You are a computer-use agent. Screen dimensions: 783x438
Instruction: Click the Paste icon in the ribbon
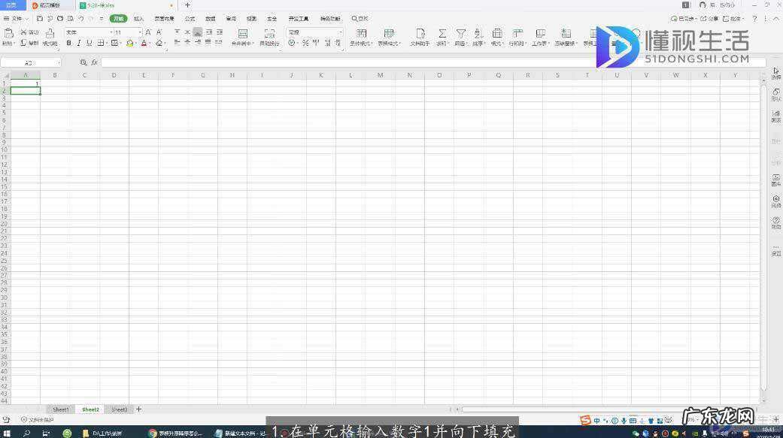click(8, 33)
